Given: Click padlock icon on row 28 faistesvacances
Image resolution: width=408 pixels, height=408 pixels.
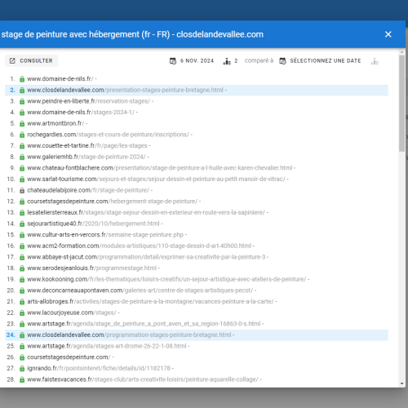Looking at the screenshot, I should coord(22,379).
